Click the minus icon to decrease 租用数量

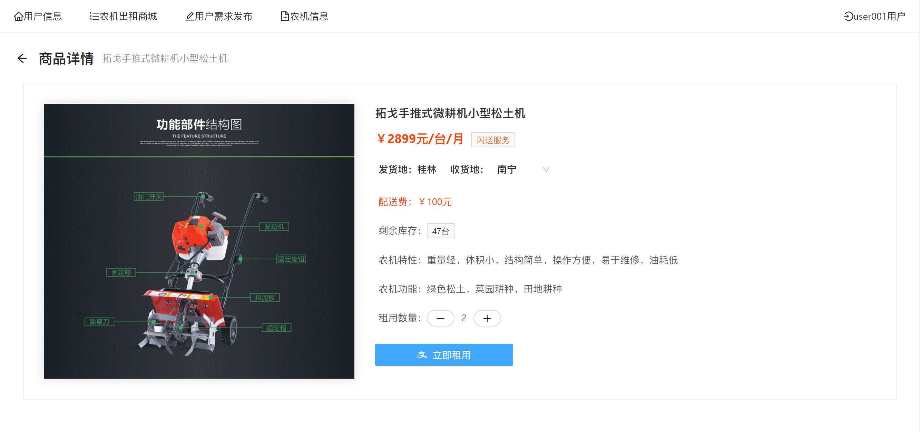(x=440, y=318)
